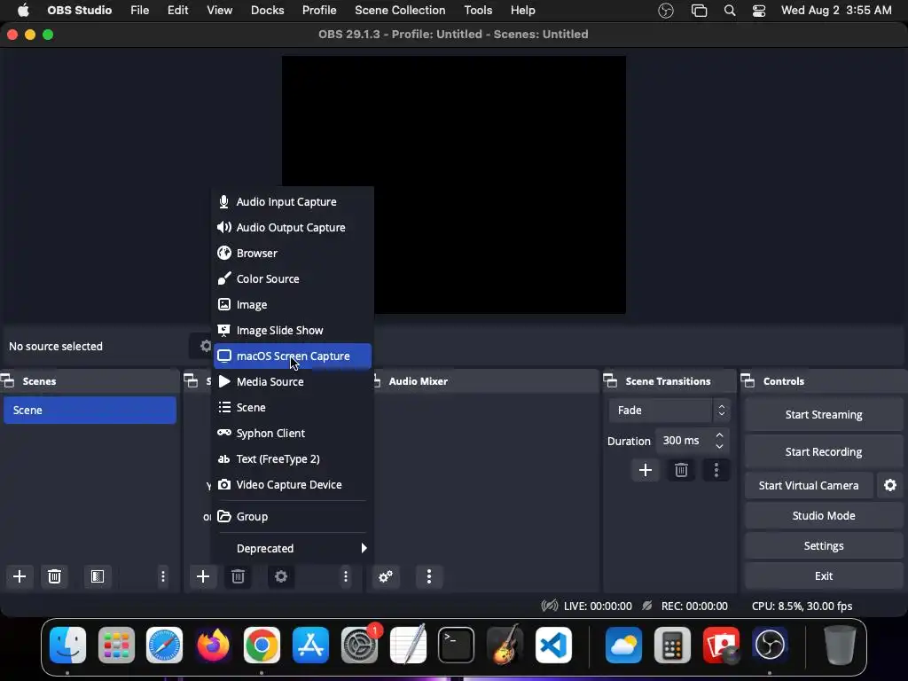
Task: Open Sources panel three-dot menu
Action: [346, 576]
